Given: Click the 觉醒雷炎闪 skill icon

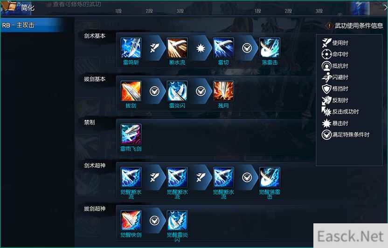Looking at the screenshot, I should 177,221.
